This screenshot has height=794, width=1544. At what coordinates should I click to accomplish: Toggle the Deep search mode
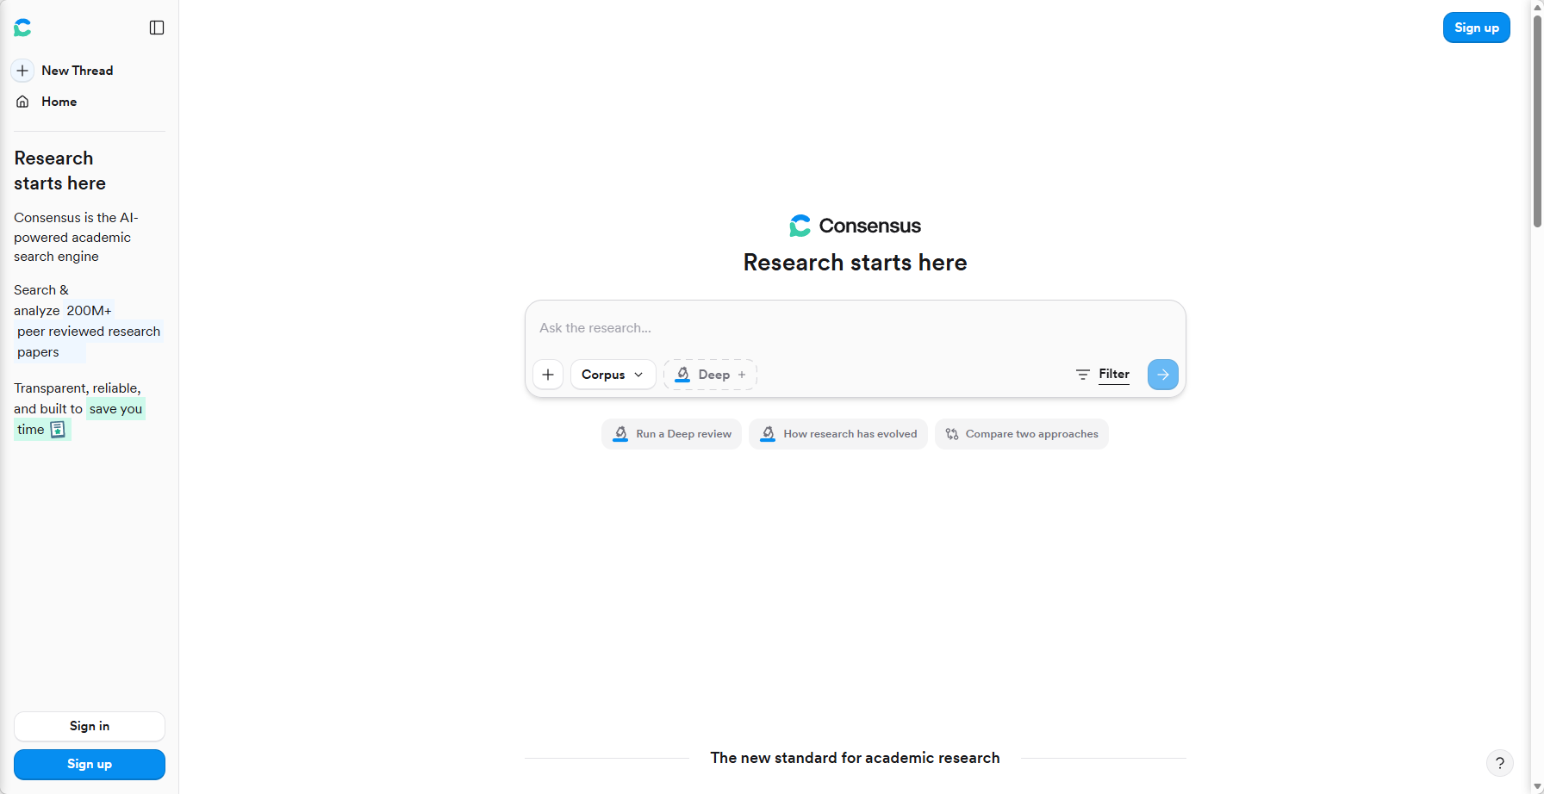point(710,375)
